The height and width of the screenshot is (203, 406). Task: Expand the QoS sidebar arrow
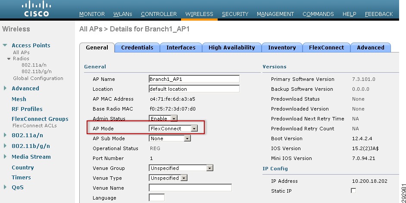5,187
